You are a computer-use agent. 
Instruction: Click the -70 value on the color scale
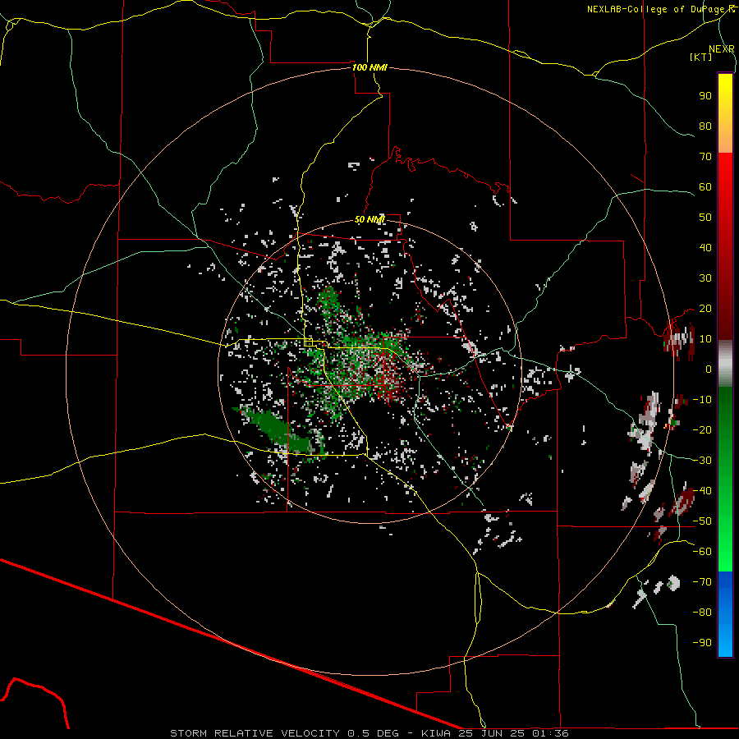coord(702,582)
